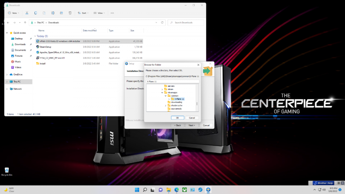The image size is (345, 194).
Task: Open the Chat app on the taskbar
Action: (161, 190)
